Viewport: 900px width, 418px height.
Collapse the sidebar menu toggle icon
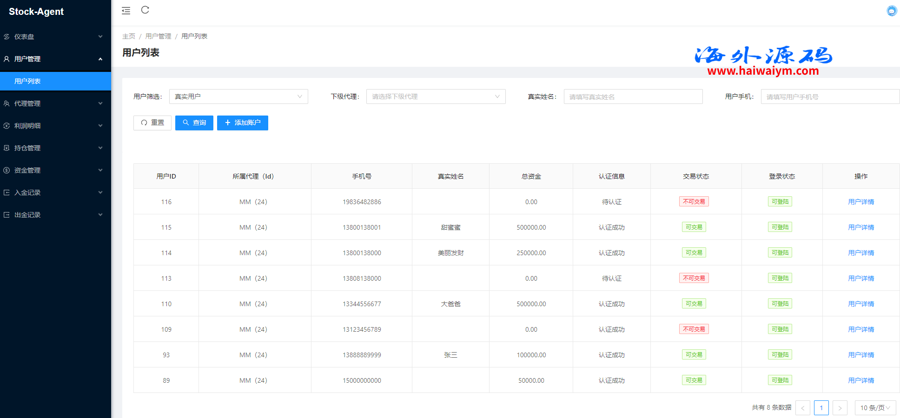pyautogui.click(x=126, y=11)
